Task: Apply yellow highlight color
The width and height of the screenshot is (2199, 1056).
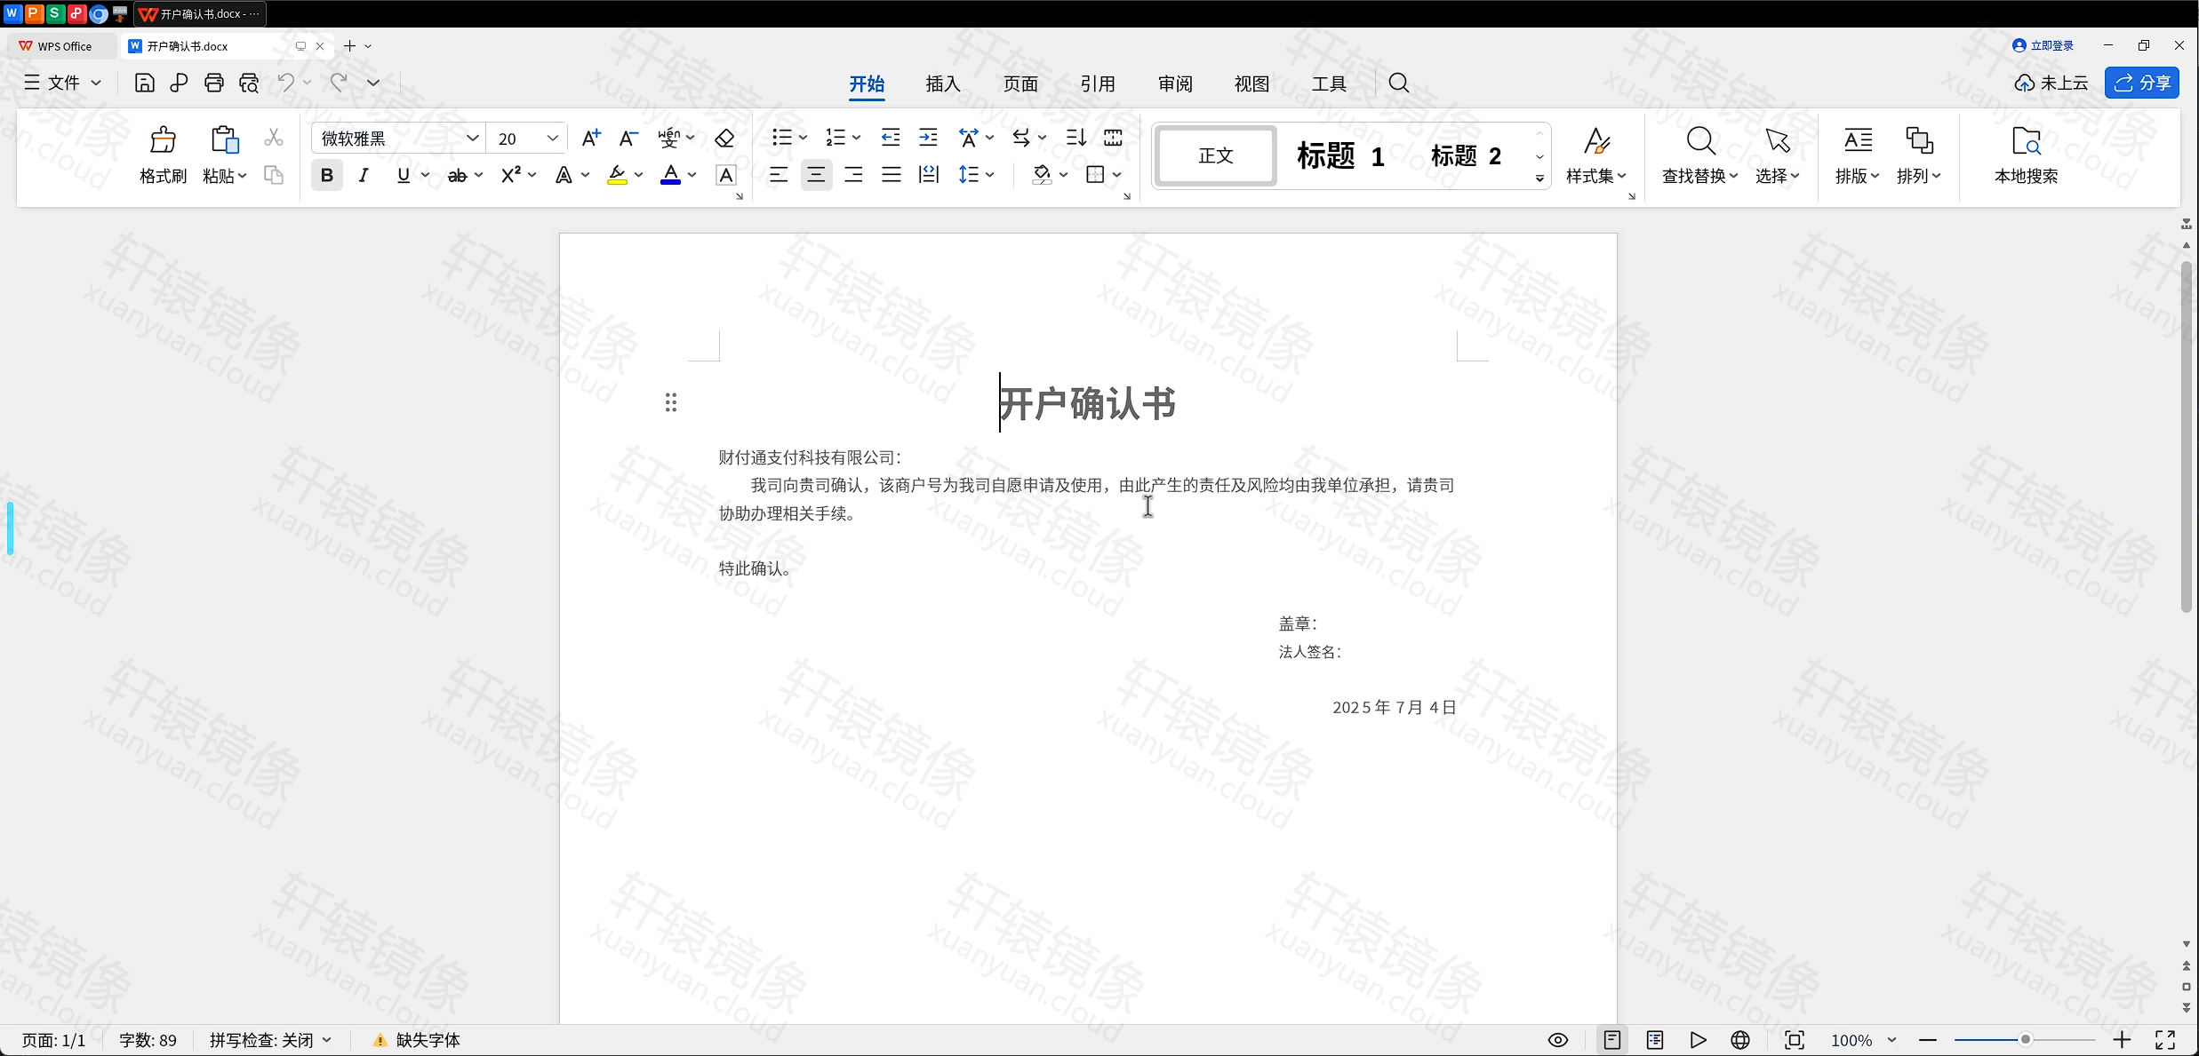Action: (617, 175)
